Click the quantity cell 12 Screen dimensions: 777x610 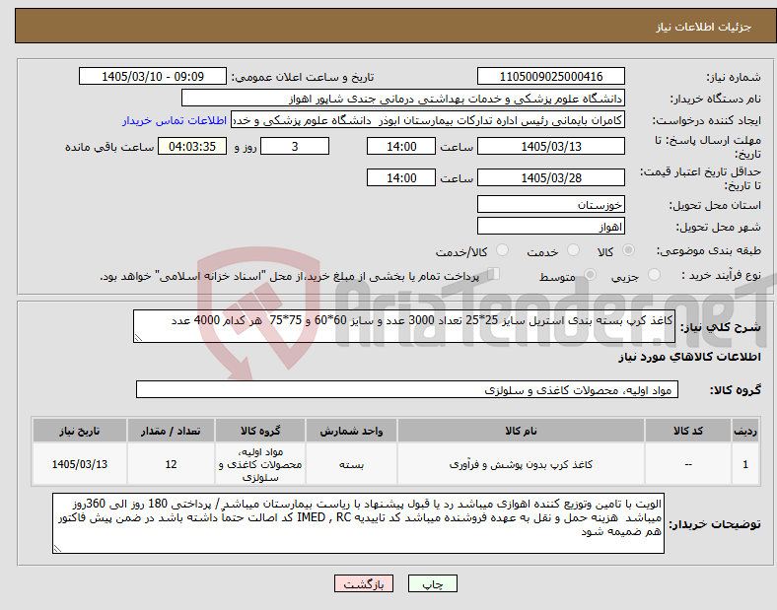click(171, 464)
